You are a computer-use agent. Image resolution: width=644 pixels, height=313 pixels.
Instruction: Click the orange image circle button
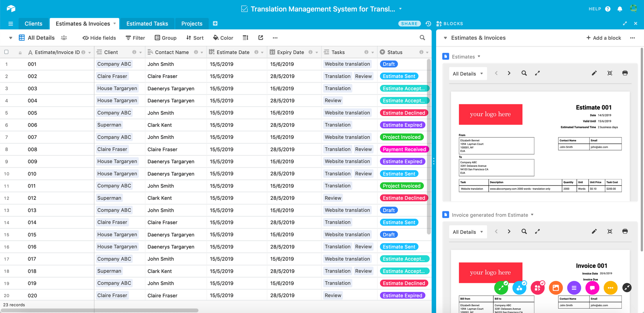556,288
